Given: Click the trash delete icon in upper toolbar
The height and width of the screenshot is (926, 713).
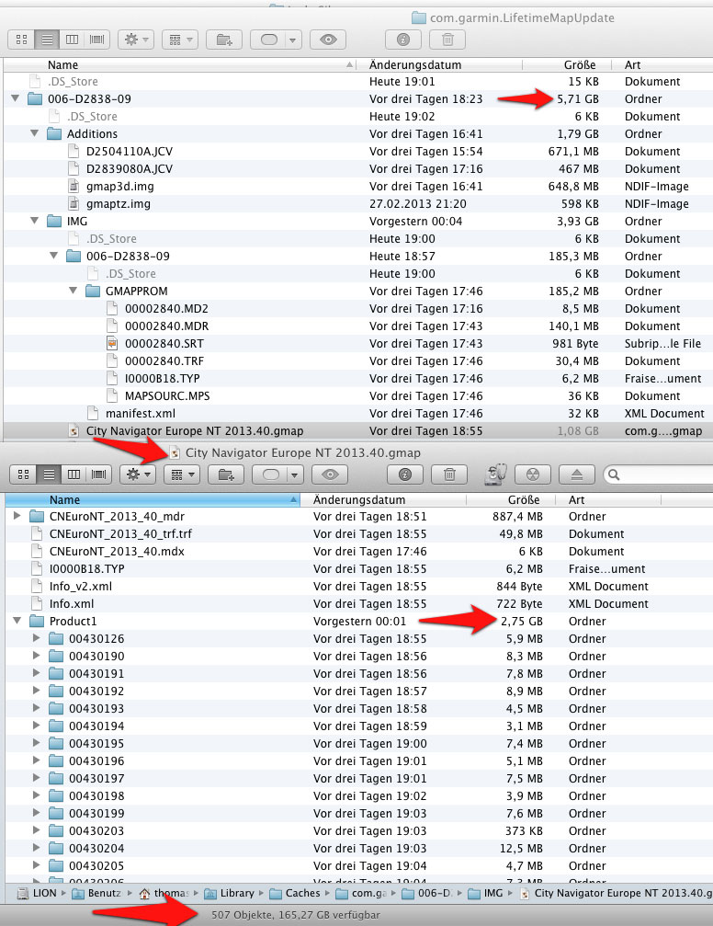Looking at the screenshot, I should click(447, 40).
